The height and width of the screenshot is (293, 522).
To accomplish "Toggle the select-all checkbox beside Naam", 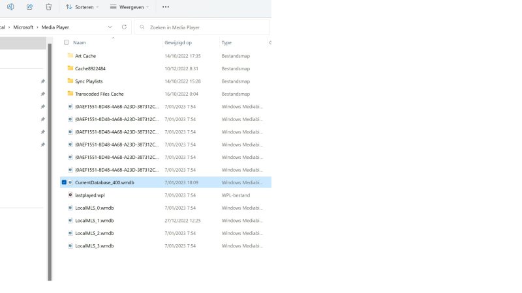I will [66, 42].
